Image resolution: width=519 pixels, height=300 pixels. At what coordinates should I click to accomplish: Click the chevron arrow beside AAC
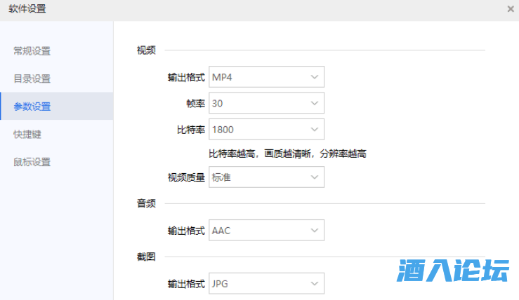(314, 230)
